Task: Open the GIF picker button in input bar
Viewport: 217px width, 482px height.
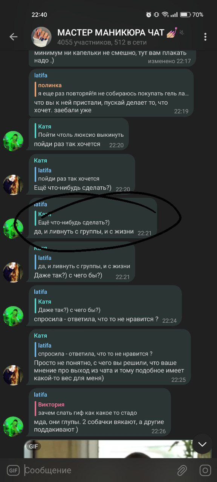Action: coord(13,470)
